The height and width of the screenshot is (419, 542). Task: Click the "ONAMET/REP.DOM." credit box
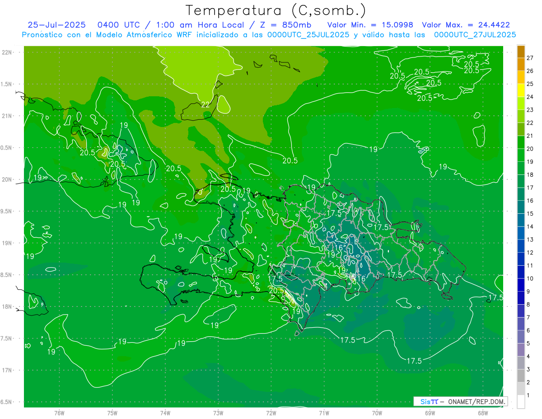point(460,401)
